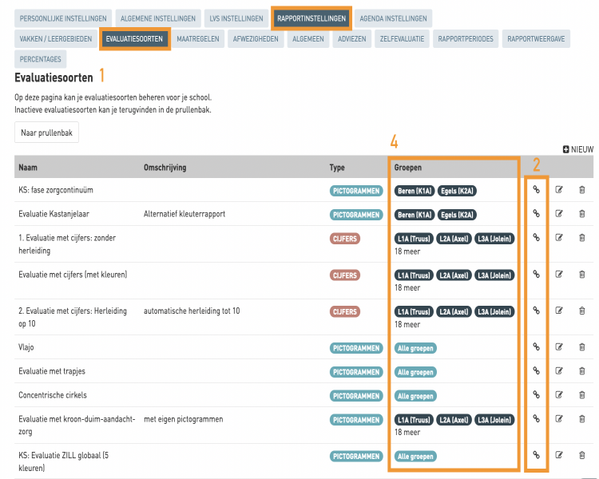Edit Evaluatie Kastanjelaar
The image size is (599, 479).
[559, 213]
